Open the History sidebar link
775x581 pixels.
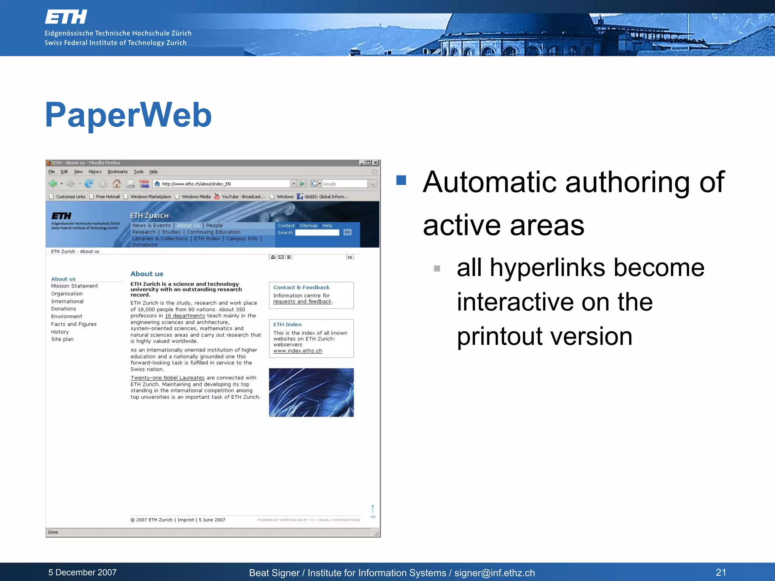click(60, 332)
